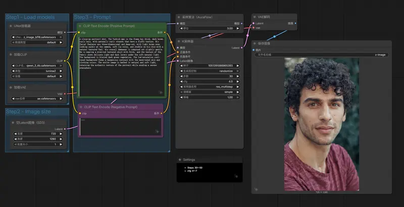The image size is (404, 207).
Task: Click the generated portrait image preview
Action: coord(321,124)
